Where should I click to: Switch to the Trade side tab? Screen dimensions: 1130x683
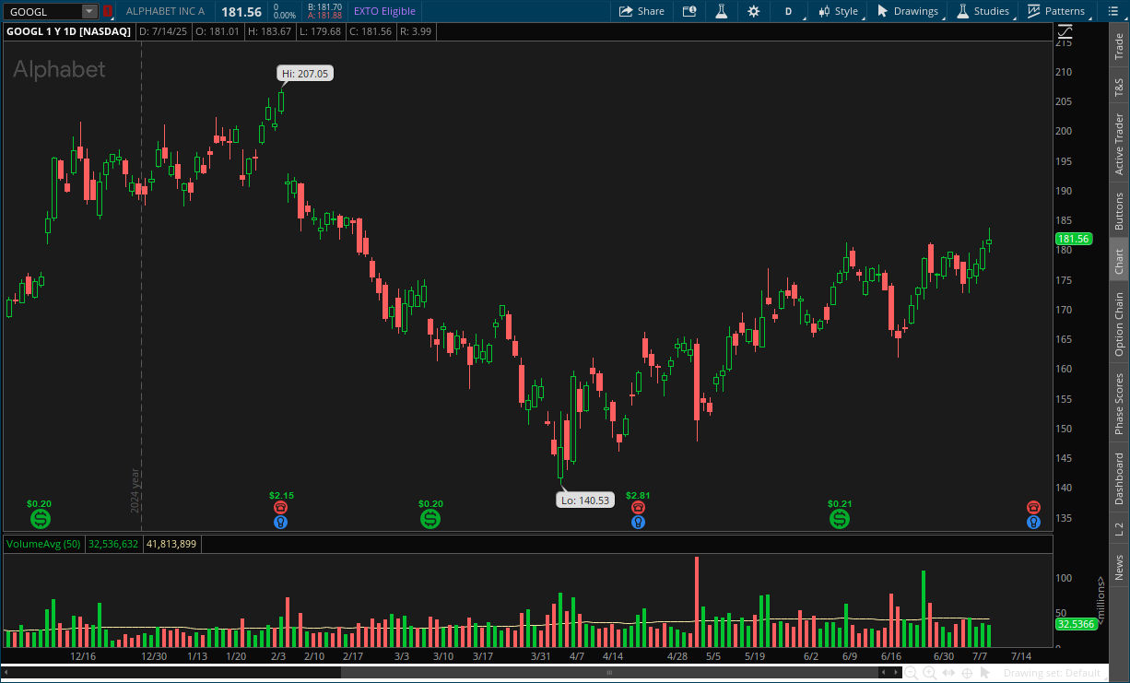pyautogui.click(x=1119, y=47)
